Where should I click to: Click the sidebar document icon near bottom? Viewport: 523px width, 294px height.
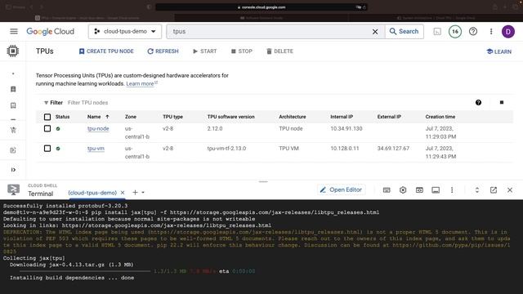point(13,150)
